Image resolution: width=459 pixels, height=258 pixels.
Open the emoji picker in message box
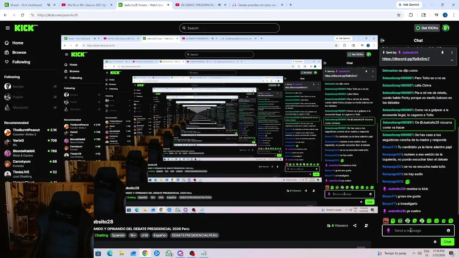(x=448, y=230)
